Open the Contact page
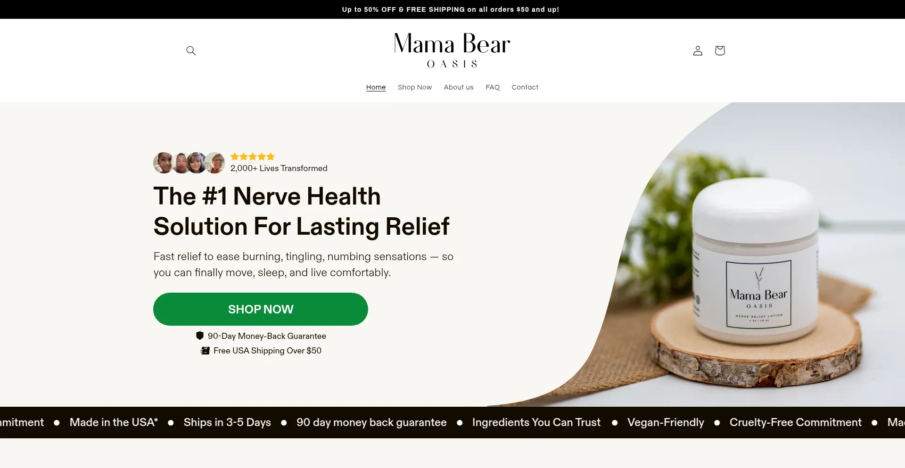 525,87
